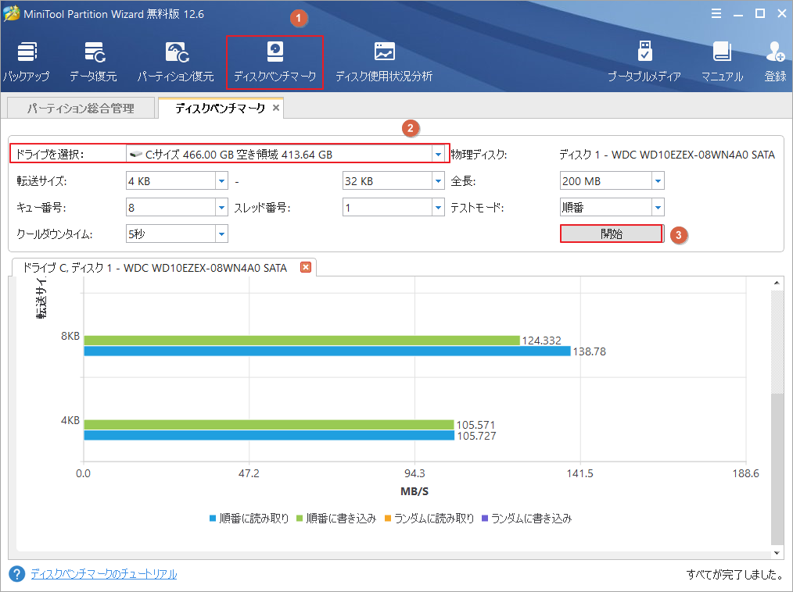
Task: Click the scroll up arrow of chart
Action: 777,283
